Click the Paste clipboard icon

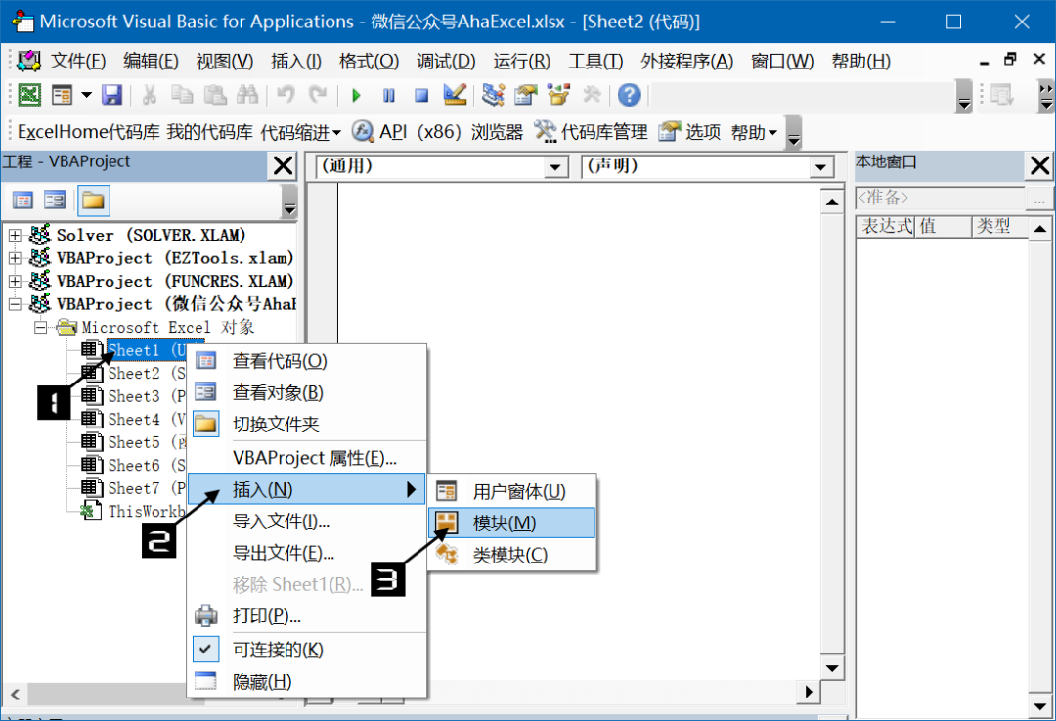tap(215, 95)
